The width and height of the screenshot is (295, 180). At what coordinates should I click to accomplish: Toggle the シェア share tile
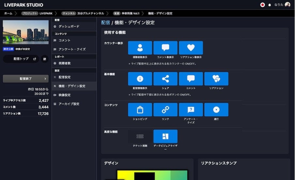click(165, 79)
